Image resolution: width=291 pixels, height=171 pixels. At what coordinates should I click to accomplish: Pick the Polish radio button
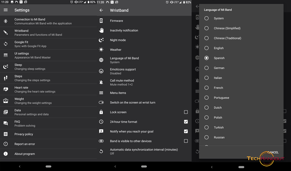pos(206,117)
